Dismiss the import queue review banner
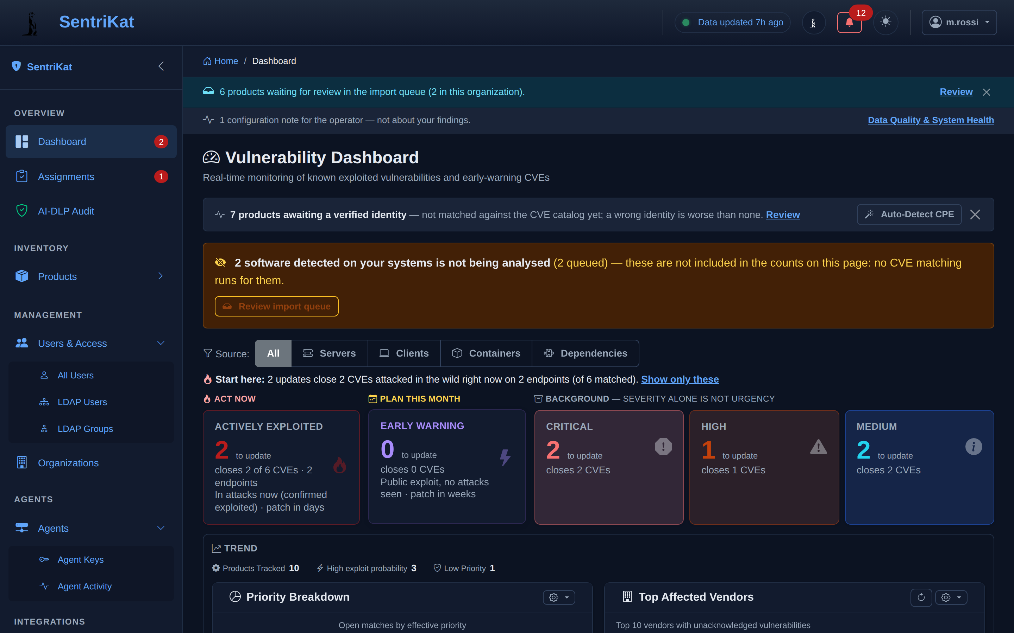 [x=986, y=92]
